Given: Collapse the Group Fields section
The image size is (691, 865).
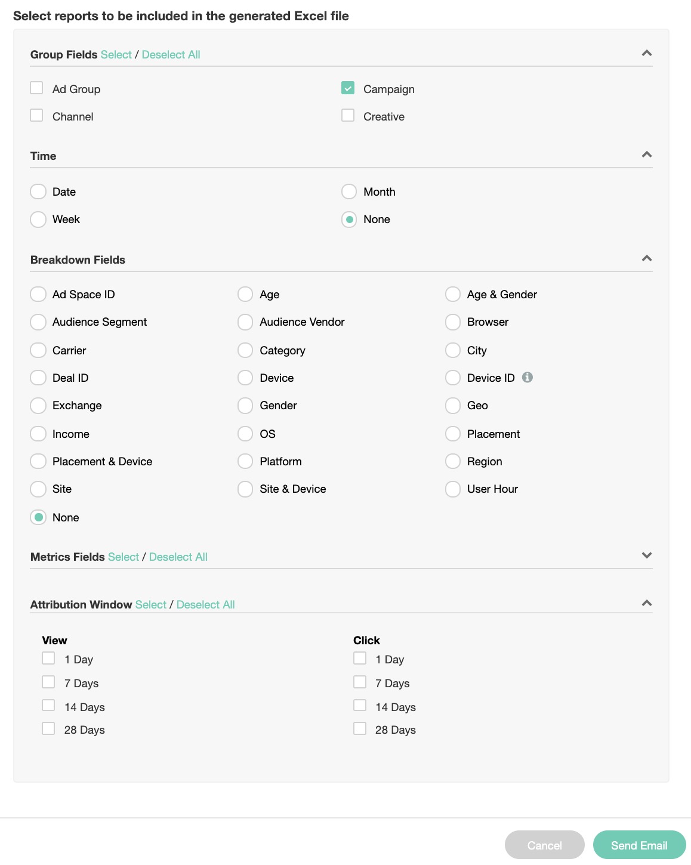Looking at the screenshot, I should [x=646, y=53].
